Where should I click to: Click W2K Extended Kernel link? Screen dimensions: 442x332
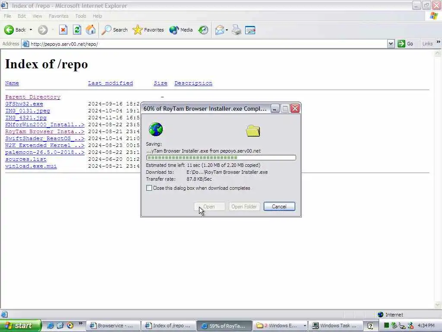(x=45, y=145)
